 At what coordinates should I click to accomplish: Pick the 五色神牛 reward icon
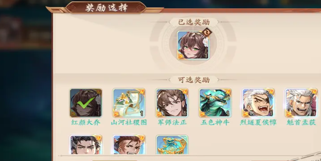pos(215,103)
